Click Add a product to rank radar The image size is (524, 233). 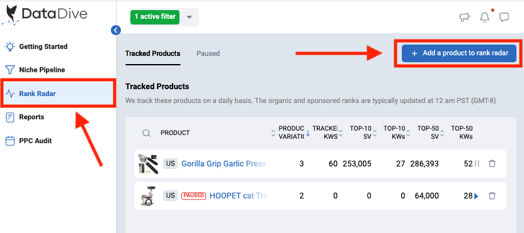[x=459, y=53]
